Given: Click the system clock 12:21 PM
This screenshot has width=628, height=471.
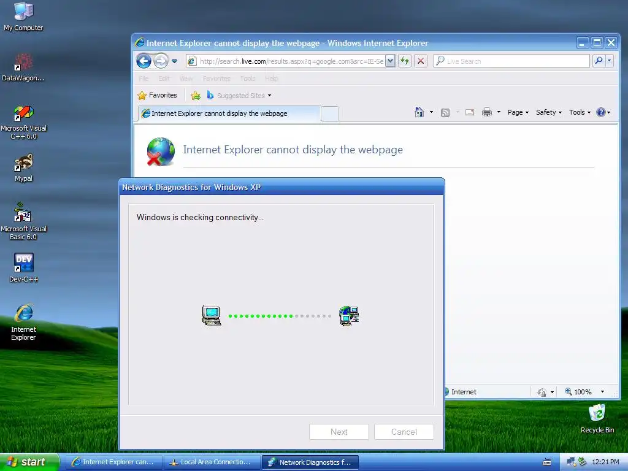Looking at the screenshot, I should coord(605,462).
